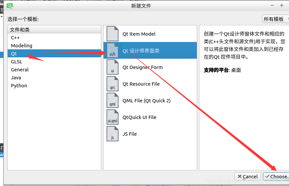Click the js JS File icon
Screen dimensions: 289x186
113,134
